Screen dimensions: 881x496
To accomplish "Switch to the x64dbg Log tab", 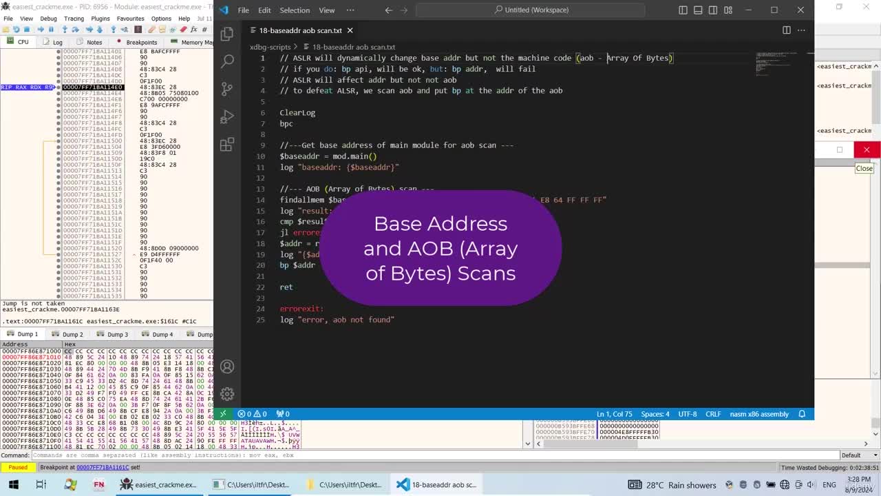I will tap(54, 42).
